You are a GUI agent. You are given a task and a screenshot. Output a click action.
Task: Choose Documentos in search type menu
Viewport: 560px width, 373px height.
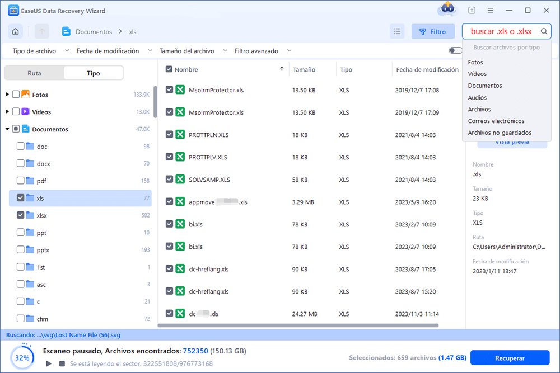point(485,86)
